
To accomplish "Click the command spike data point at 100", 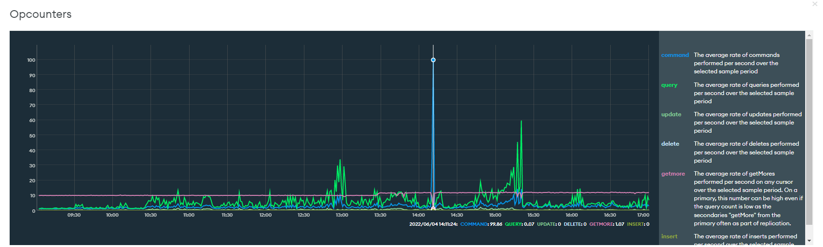I will point(433,60).
